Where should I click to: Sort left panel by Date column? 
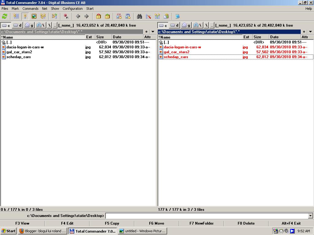(x=127, y=37)
